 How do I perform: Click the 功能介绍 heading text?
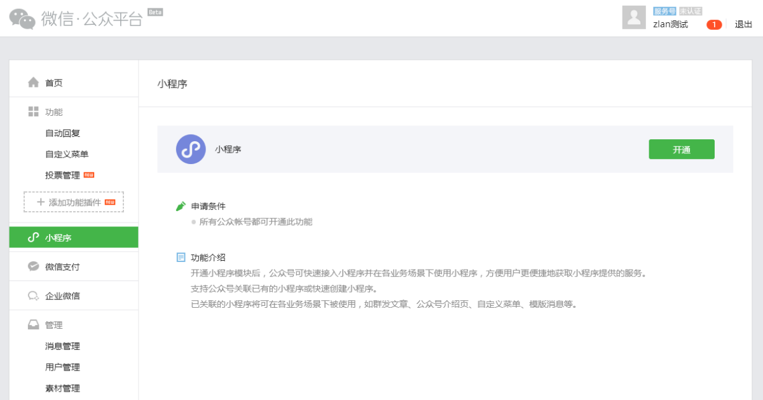(209, 258)
